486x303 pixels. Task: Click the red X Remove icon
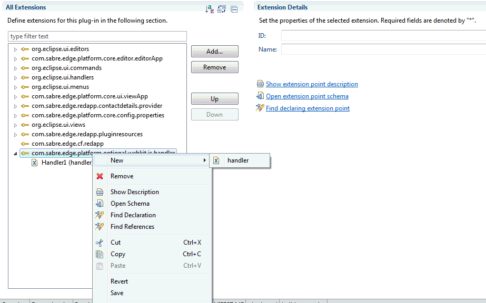click(x=100, y=176)
